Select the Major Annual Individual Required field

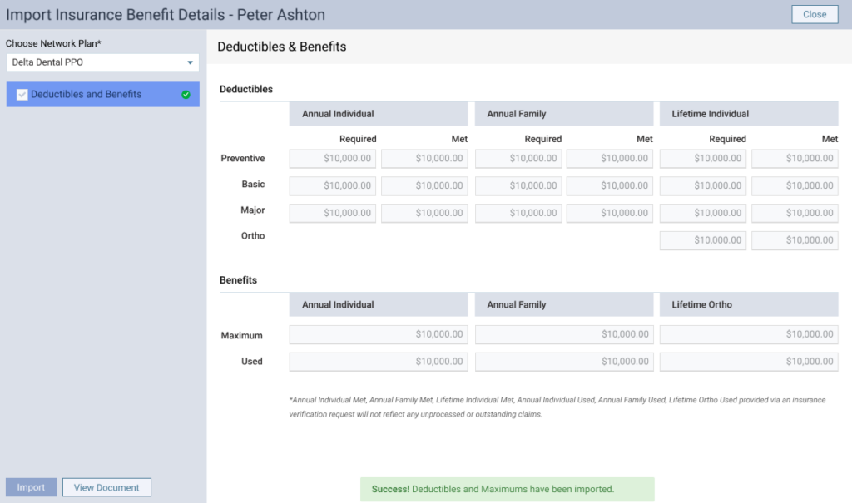[332, 213]
